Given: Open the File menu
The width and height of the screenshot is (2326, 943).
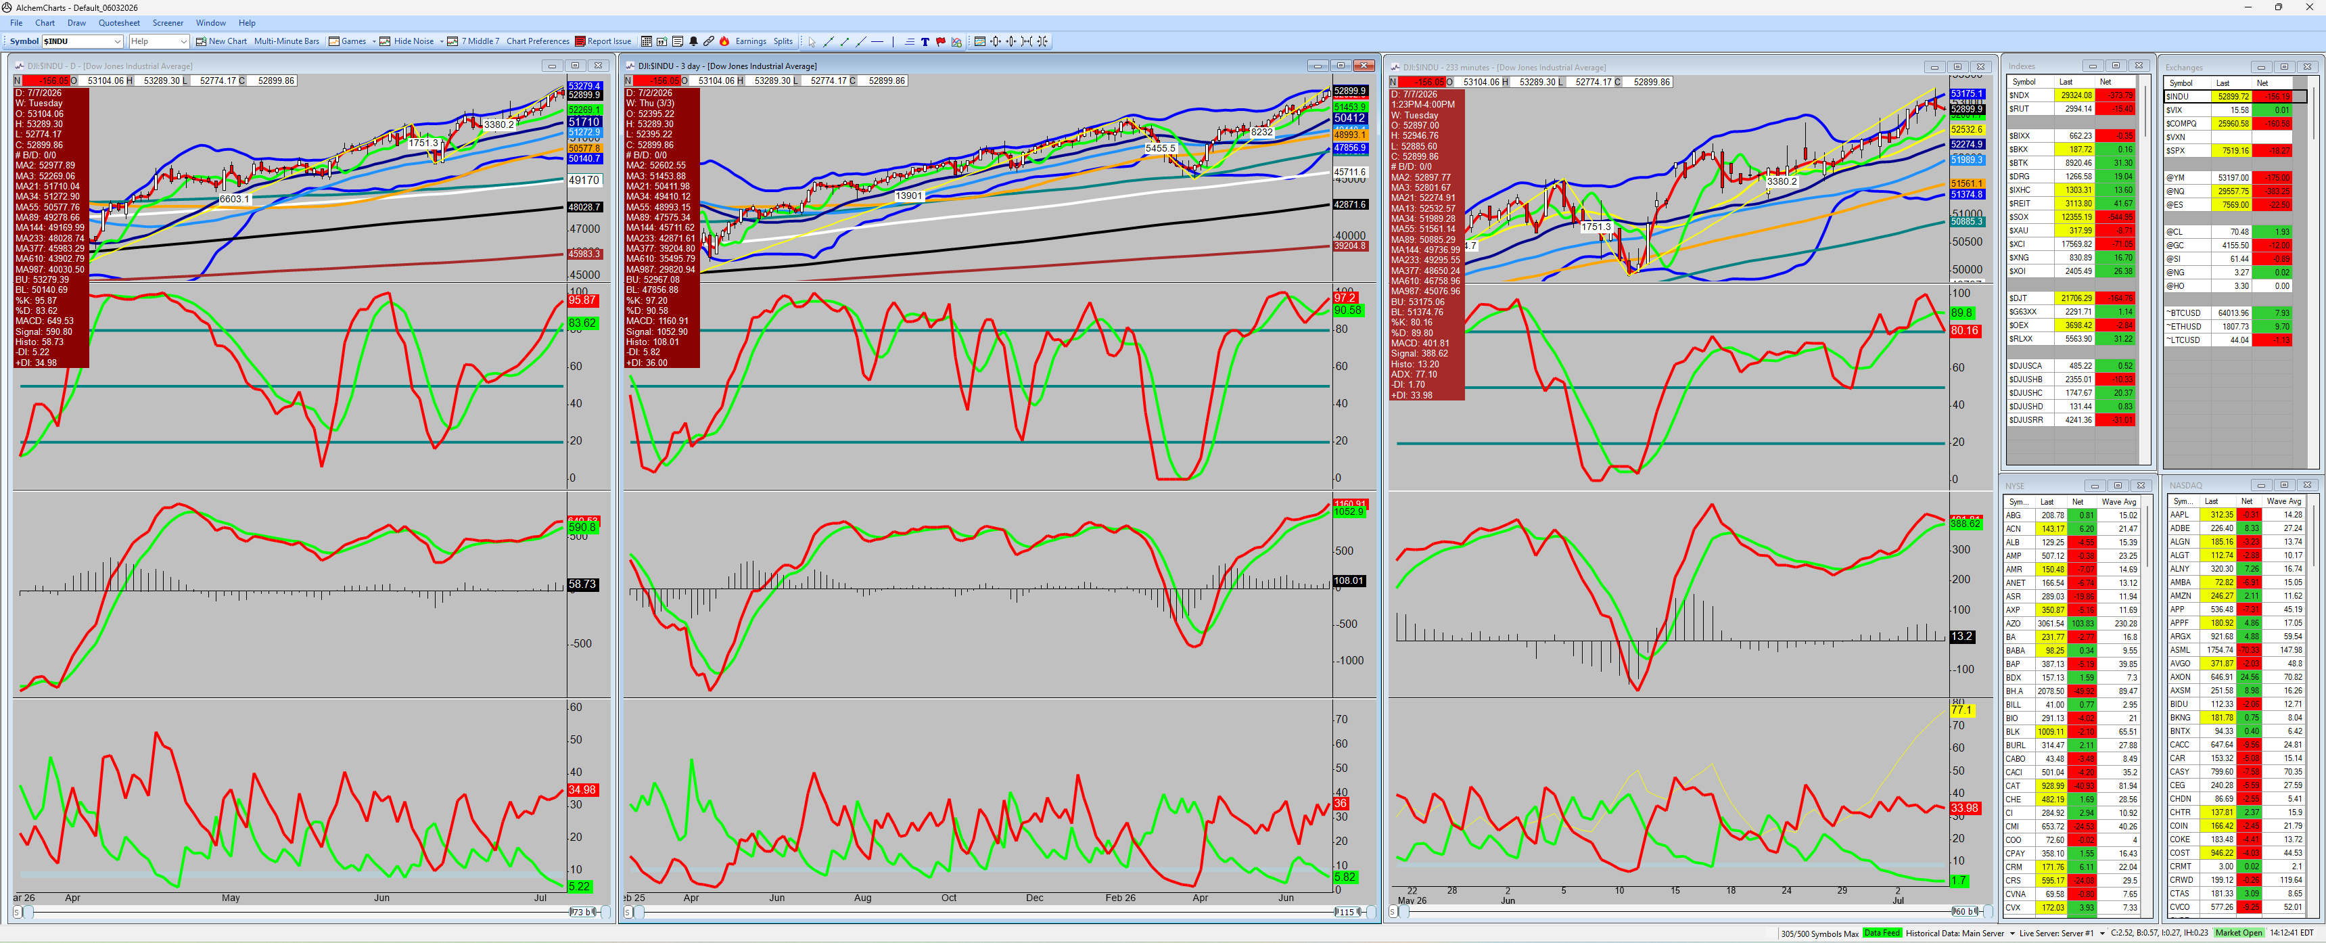Looking at the screenshot, I should pos(16,22).
